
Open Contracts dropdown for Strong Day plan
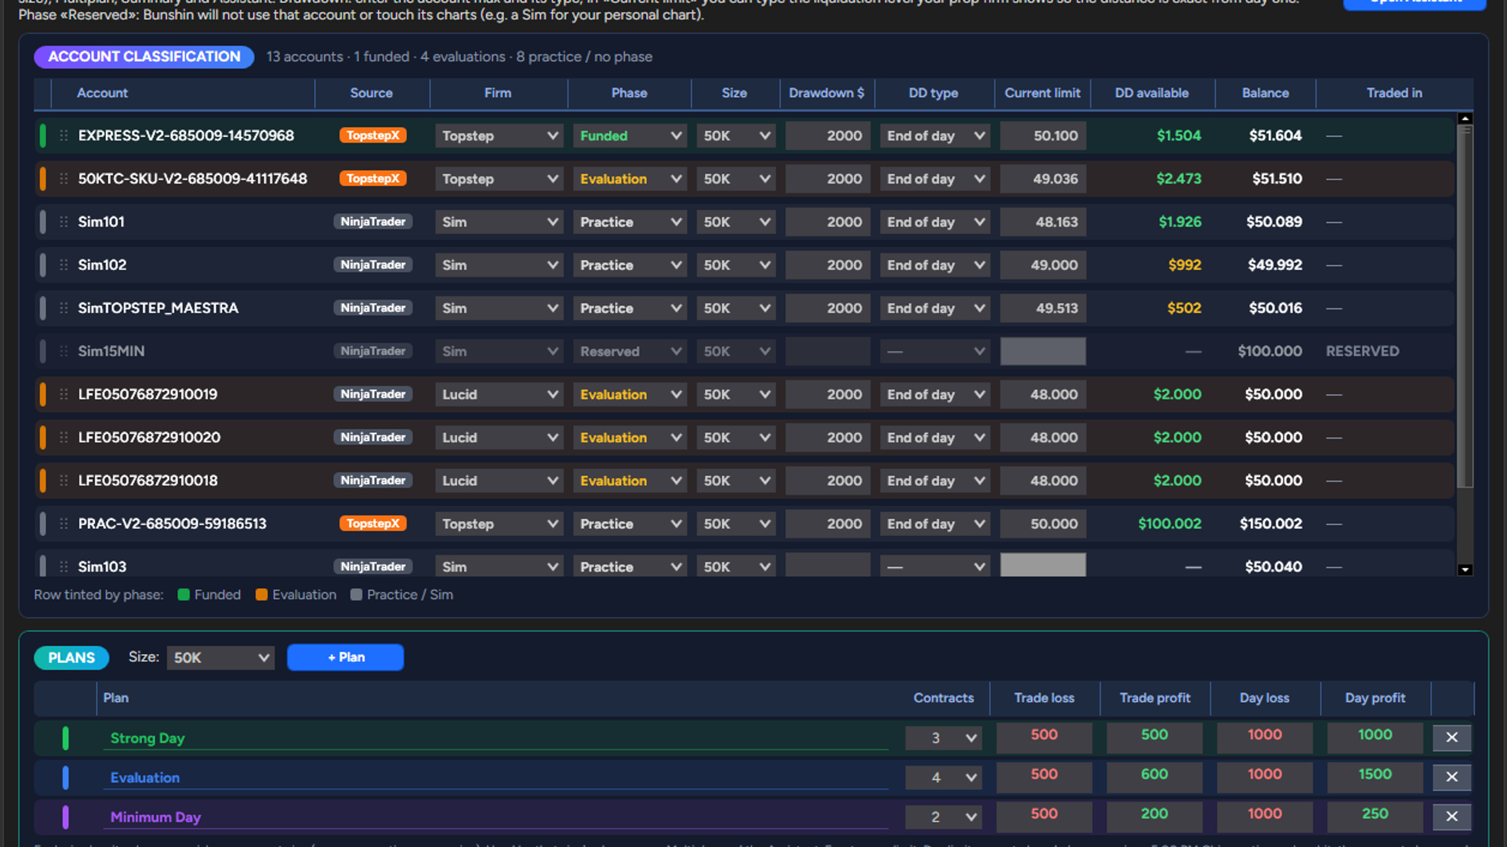point(943,738)
